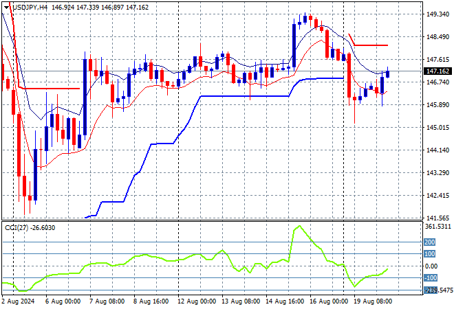Screen dimensions: 454x309
Task: Click the 146.740 price scale value
Action: [x=437, y=82]
